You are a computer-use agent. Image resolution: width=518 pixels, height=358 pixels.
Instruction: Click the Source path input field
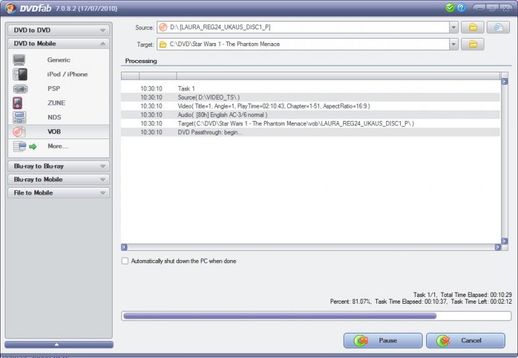(x=303, y=27)
